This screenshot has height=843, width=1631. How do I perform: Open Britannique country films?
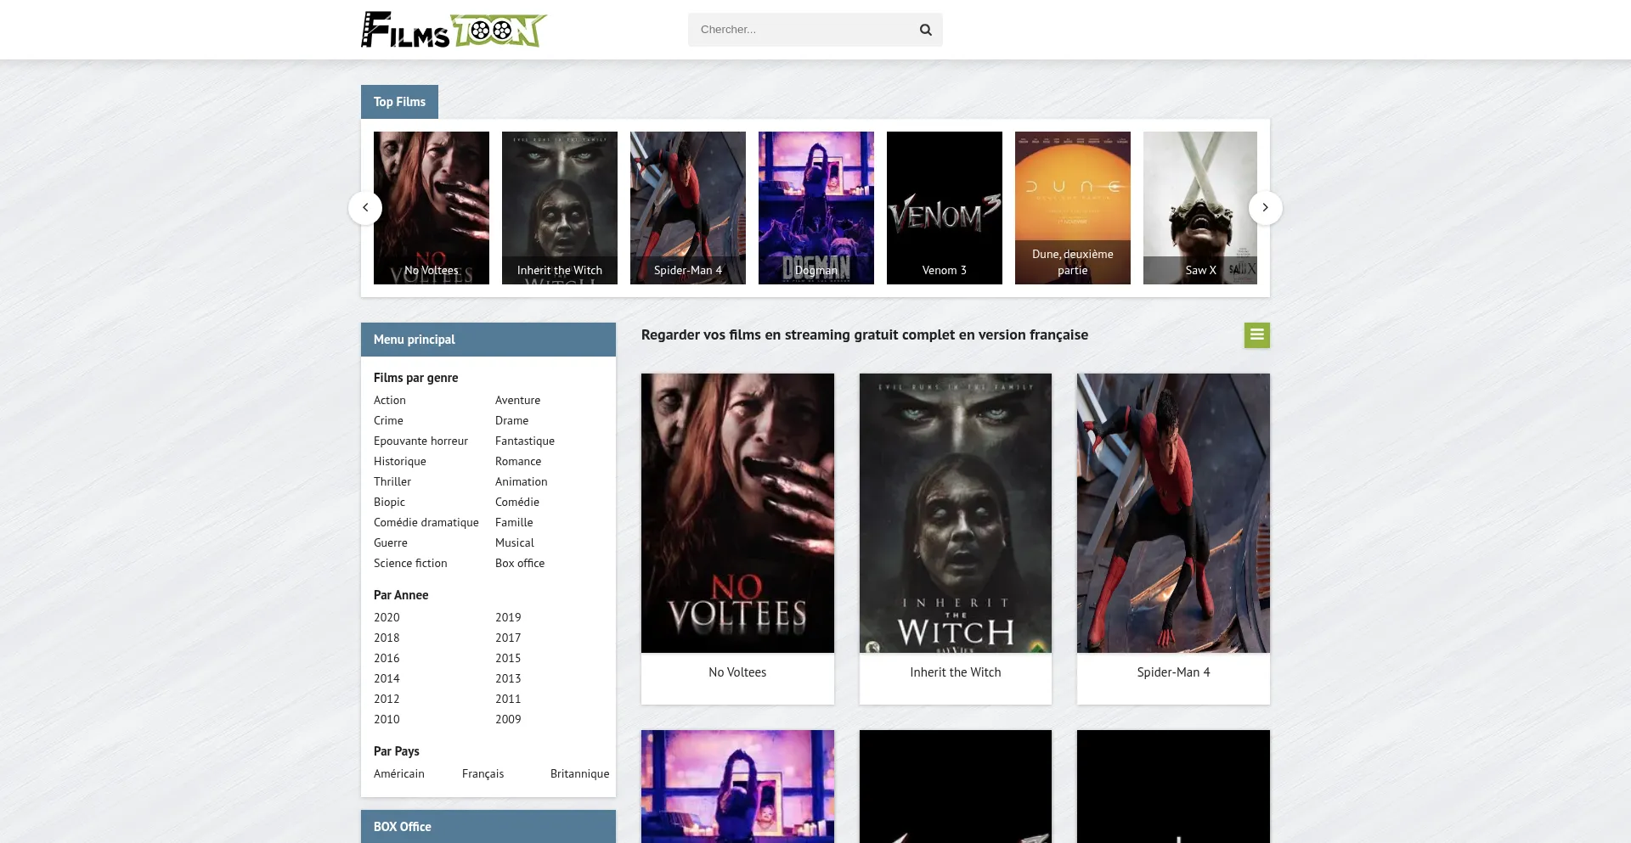pyautogui.click(x=579, y=774)
